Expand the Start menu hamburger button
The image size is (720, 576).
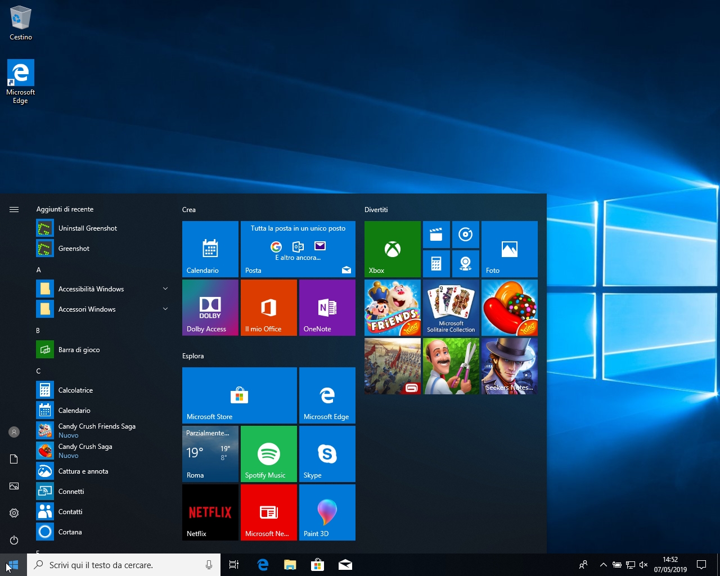[14, 209]
